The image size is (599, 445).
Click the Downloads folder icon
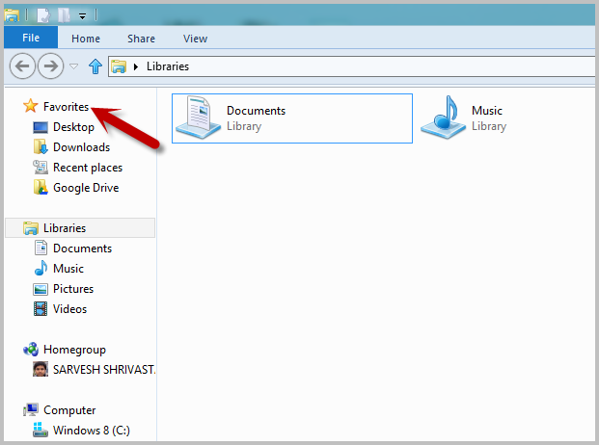[x=41, y=146]
